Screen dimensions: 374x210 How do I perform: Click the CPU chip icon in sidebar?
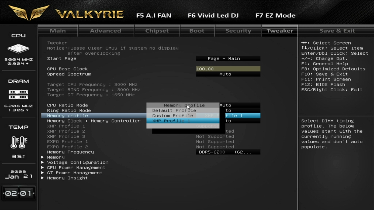[x=18, y=48]
